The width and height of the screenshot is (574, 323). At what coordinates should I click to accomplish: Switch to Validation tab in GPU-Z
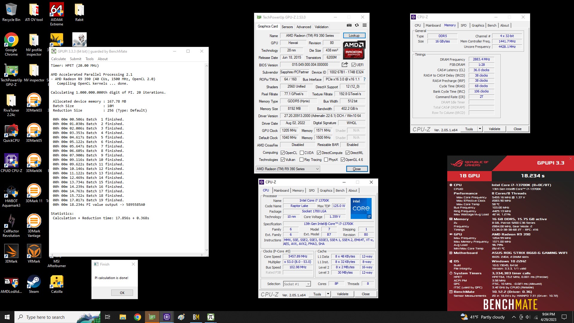(x=321, y=27)
